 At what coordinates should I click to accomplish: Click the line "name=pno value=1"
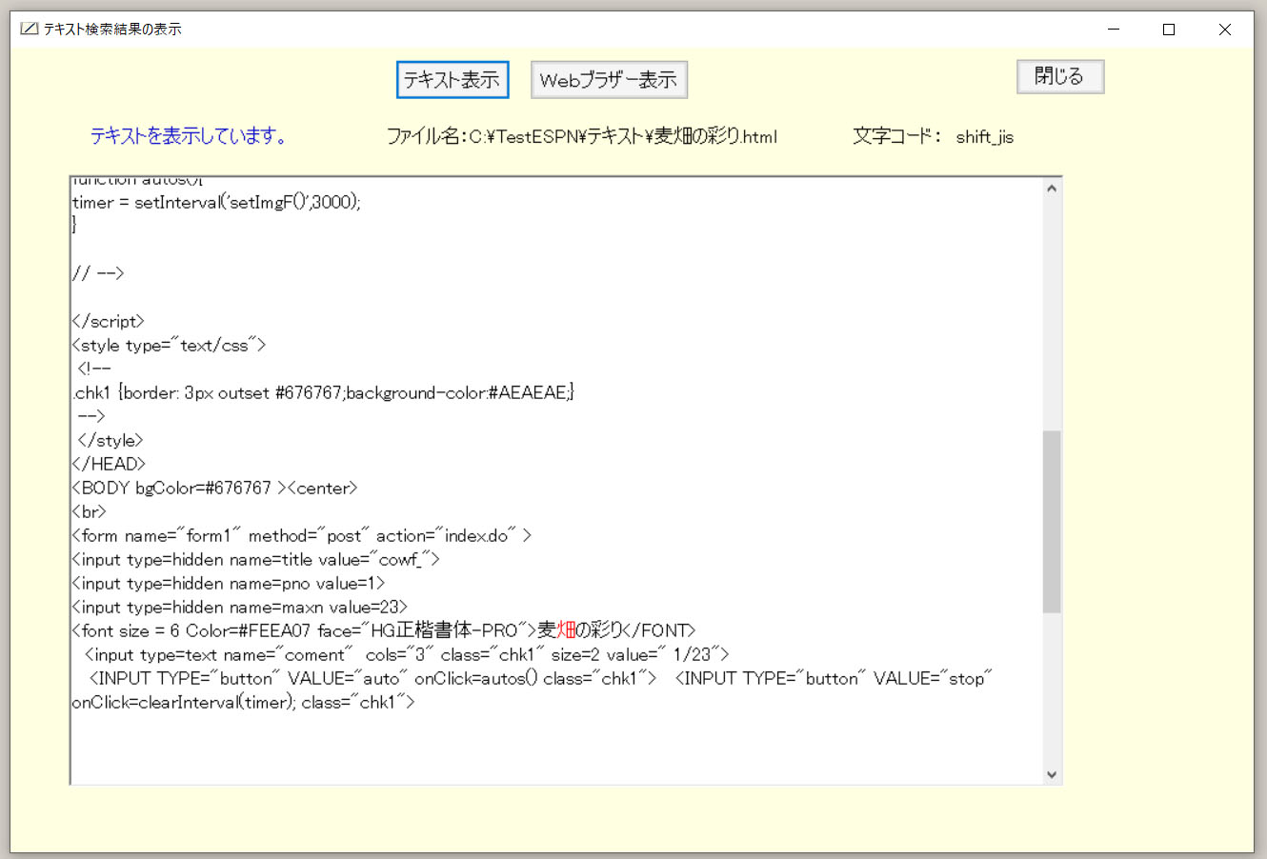pos(229,583)
